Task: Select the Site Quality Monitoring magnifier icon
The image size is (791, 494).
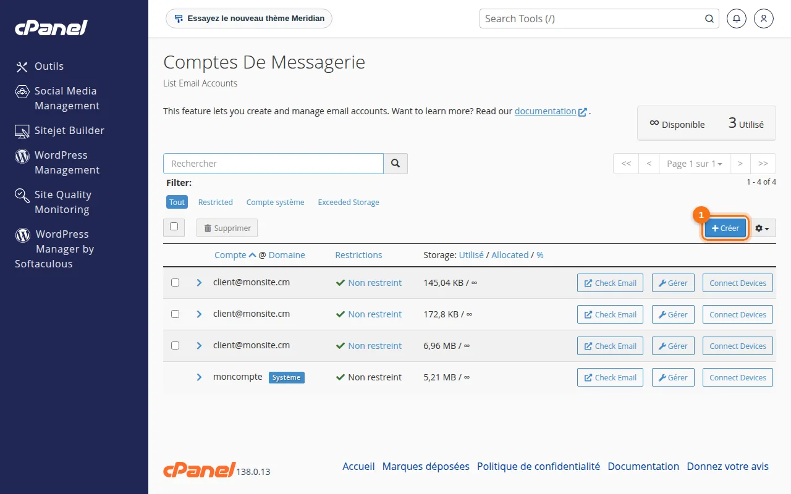Action: tap(22, 196)
